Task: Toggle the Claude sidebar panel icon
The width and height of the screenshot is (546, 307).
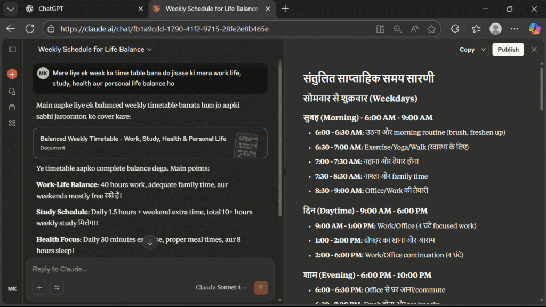Action: click(x=12, y=50)
